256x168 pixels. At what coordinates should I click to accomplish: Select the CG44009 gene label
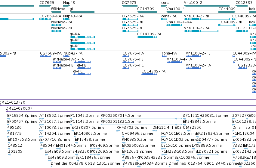[227, 9]
